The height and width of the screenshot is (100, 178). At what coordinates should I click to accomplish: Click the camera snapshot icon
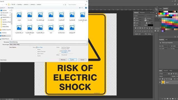155,31
